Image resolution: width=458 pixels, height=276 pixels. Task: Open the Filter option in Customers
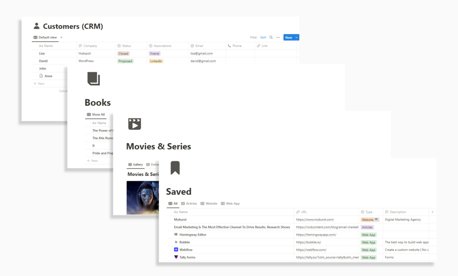coord(253,37)
